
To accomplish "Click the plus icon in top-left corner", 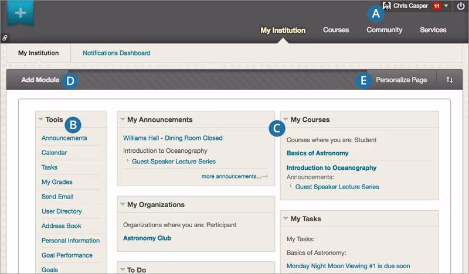I will (21, 13).
